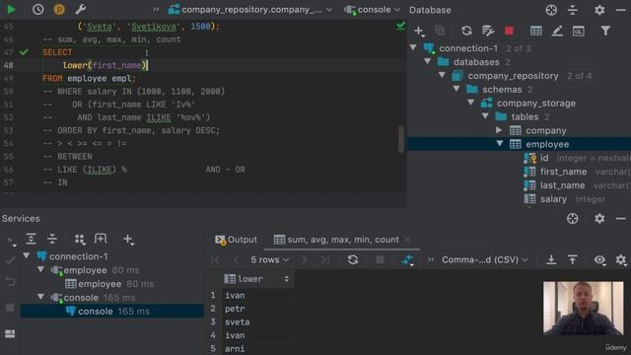Click the Database panel locate target icon
Viewport: 631px width, 355px height.
(x=551, y=10)
